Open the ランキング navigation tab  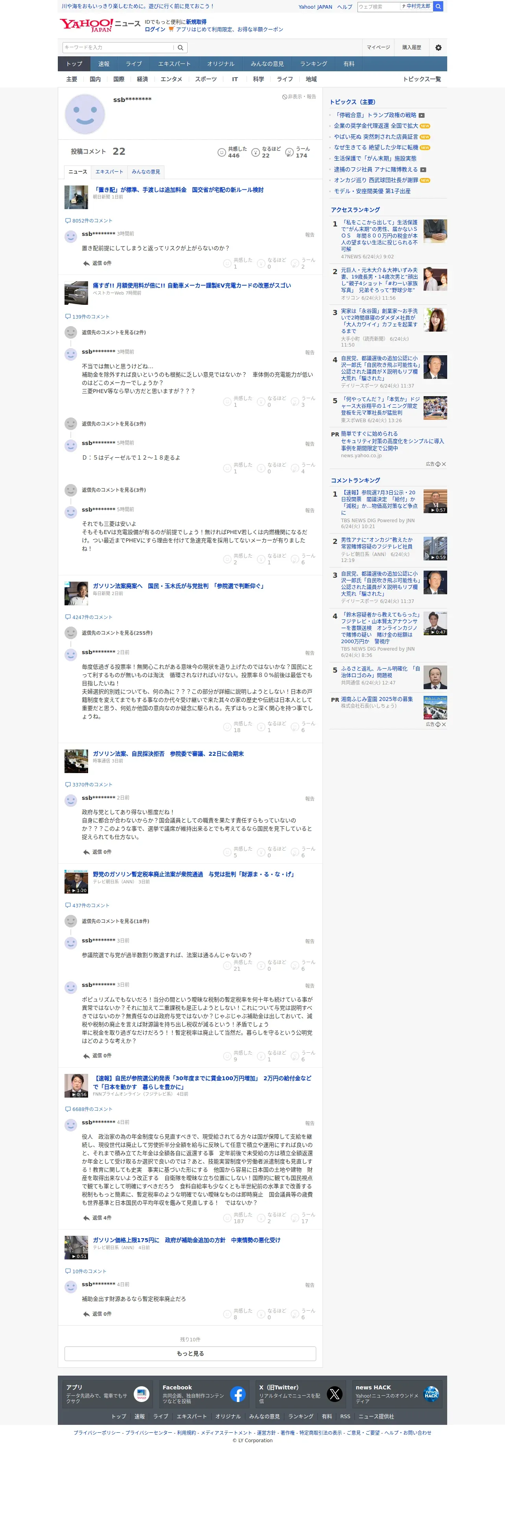(313, 63)
